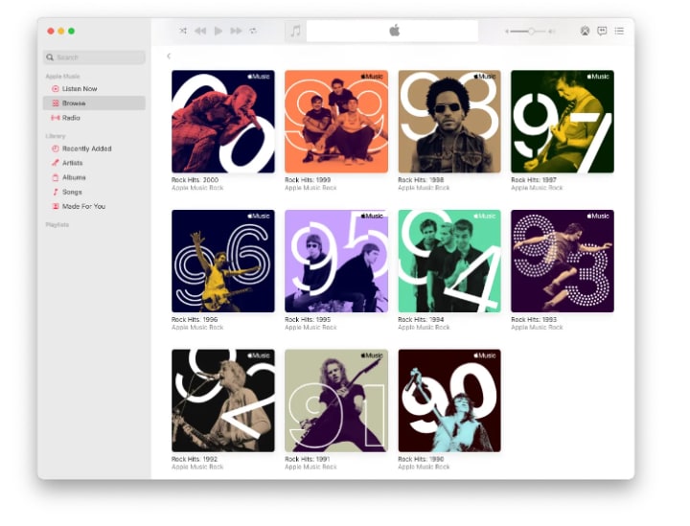Click 'Apple Music Rock' under Rock Hits: 1990

pyautogui.click(x=424, y=467)
